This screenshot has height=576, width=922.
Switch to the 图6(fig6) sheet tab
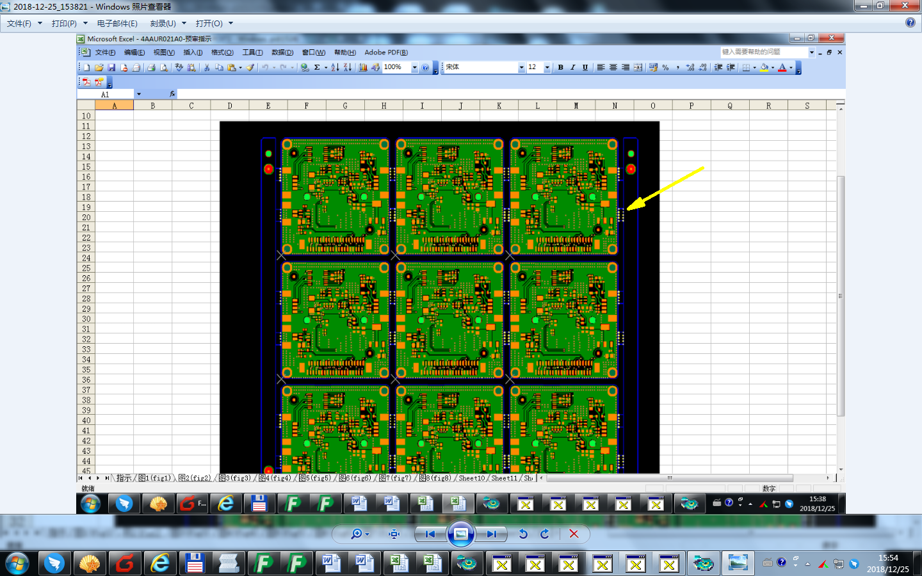click(x=355, y=478)
